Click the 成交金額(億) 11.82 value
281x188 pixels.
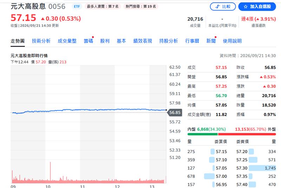(x=221, y=114)
